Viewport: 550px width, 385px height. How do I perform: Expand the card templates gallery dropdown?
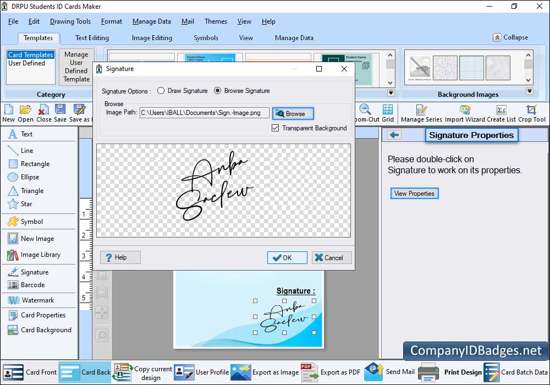point(391,93)
